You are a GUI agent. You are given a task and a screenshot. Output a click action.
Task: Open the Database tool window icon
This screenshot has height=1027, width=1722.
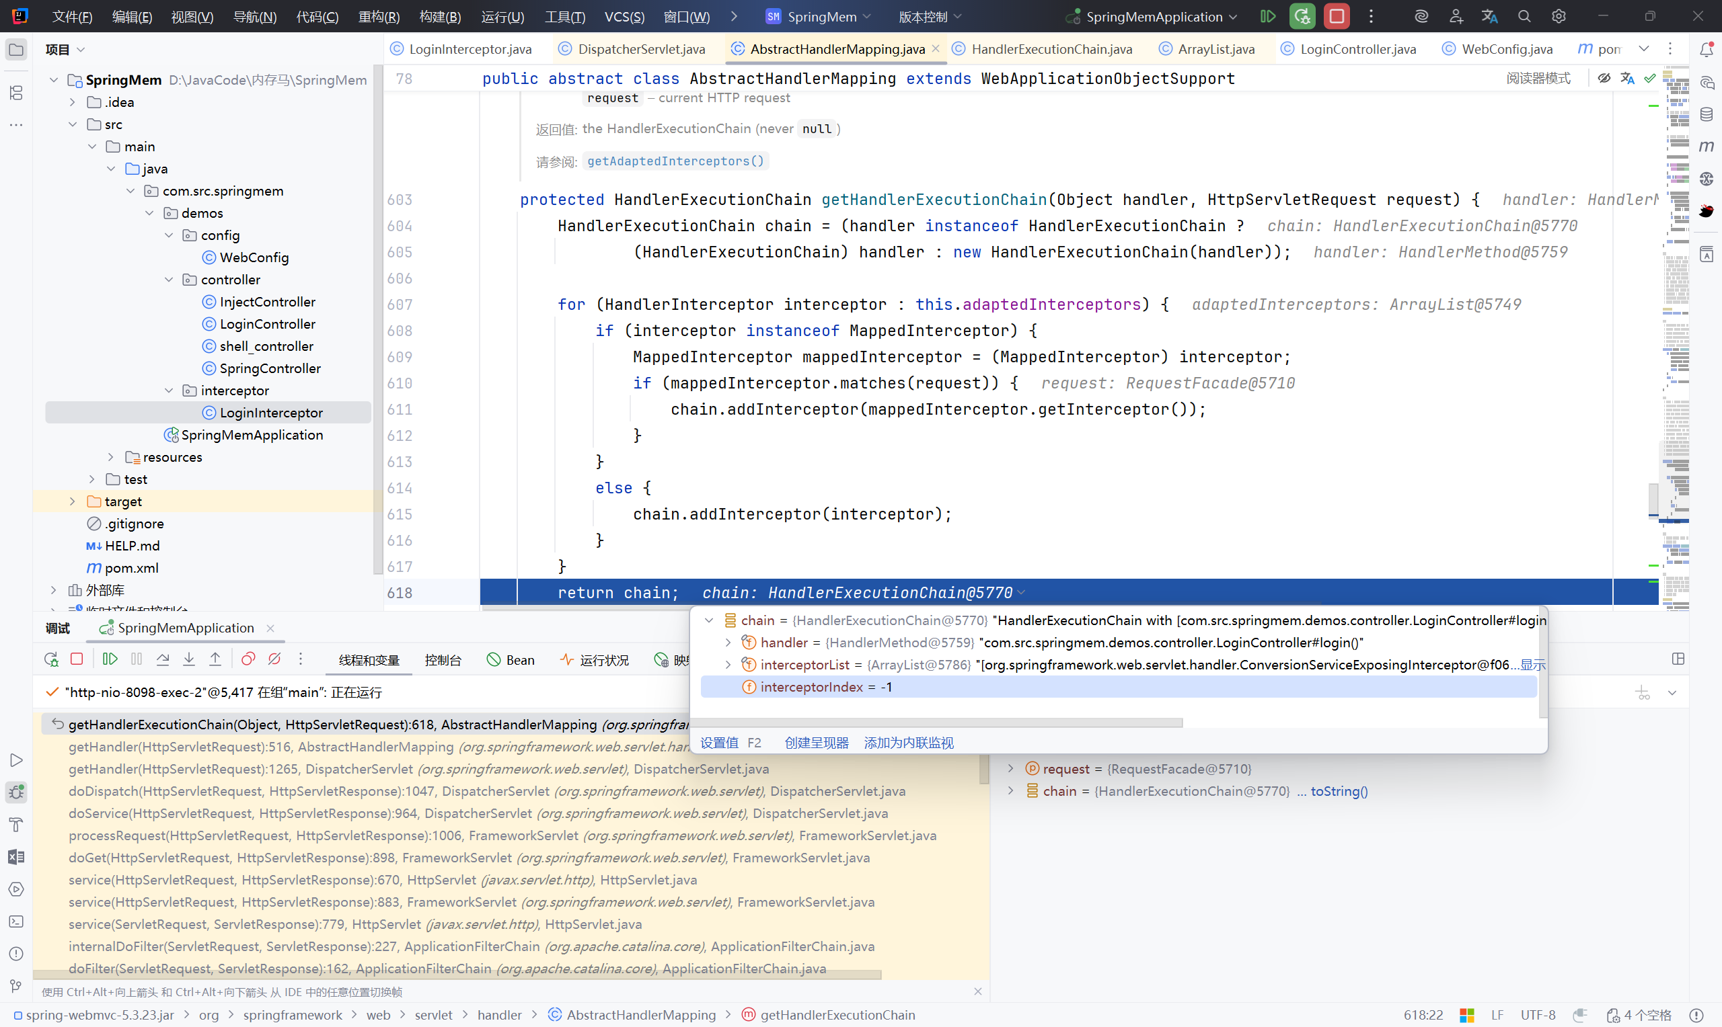[1706, 114]
